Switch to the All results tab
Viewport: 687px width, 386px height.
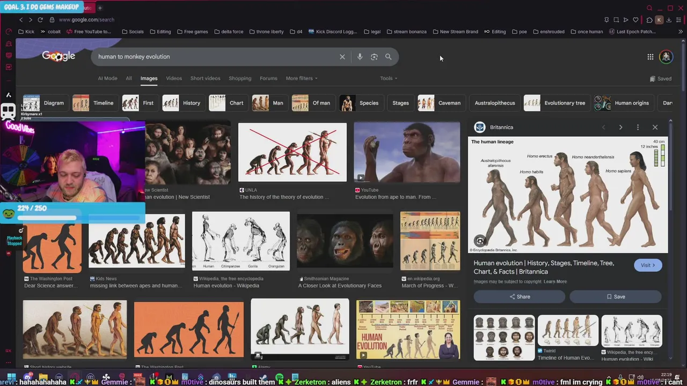click(129, 78)
